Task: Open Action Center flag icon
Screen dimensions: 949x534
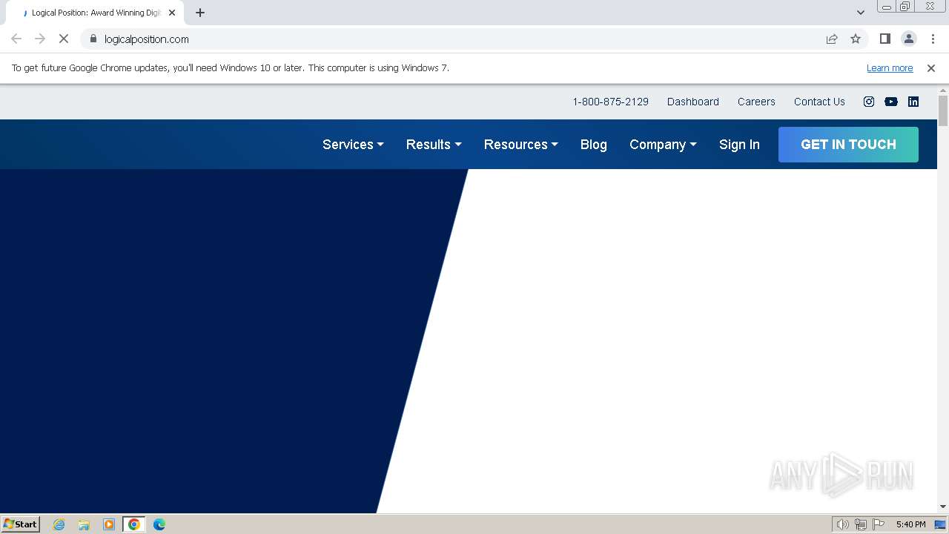Action: coord(879,524)
